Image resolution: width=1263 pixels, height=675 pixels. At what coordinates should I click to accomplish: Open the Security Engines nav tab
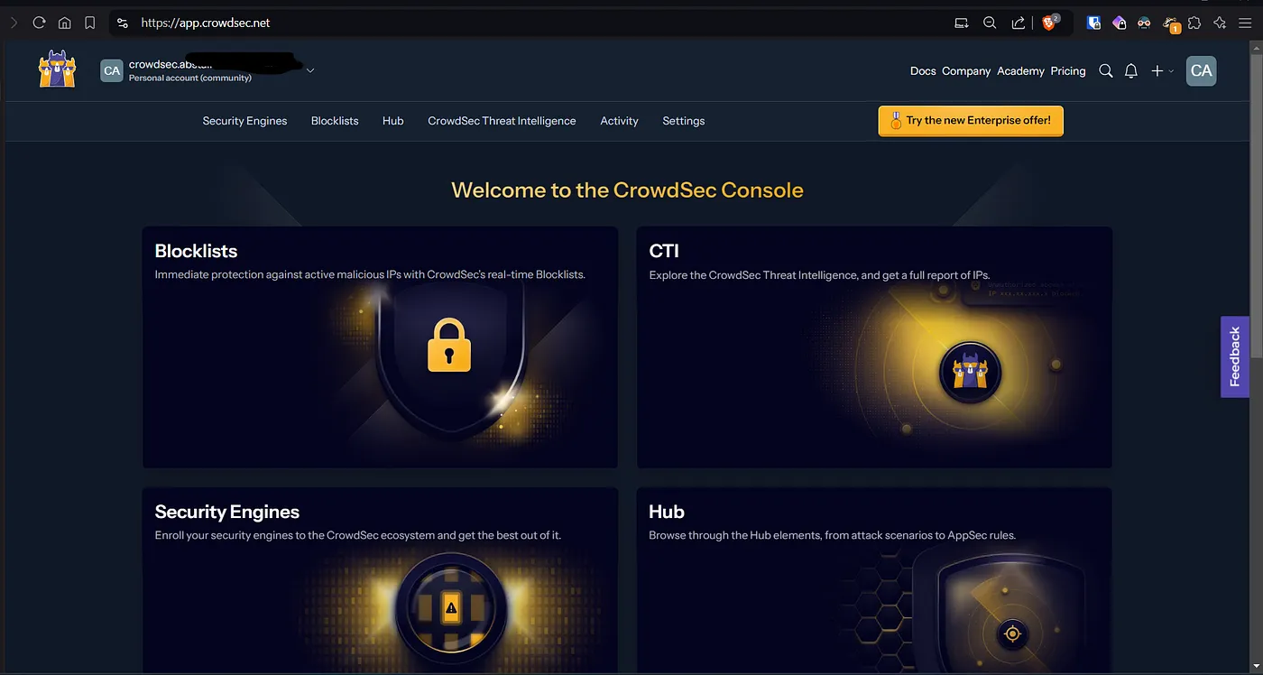point(244,121)
